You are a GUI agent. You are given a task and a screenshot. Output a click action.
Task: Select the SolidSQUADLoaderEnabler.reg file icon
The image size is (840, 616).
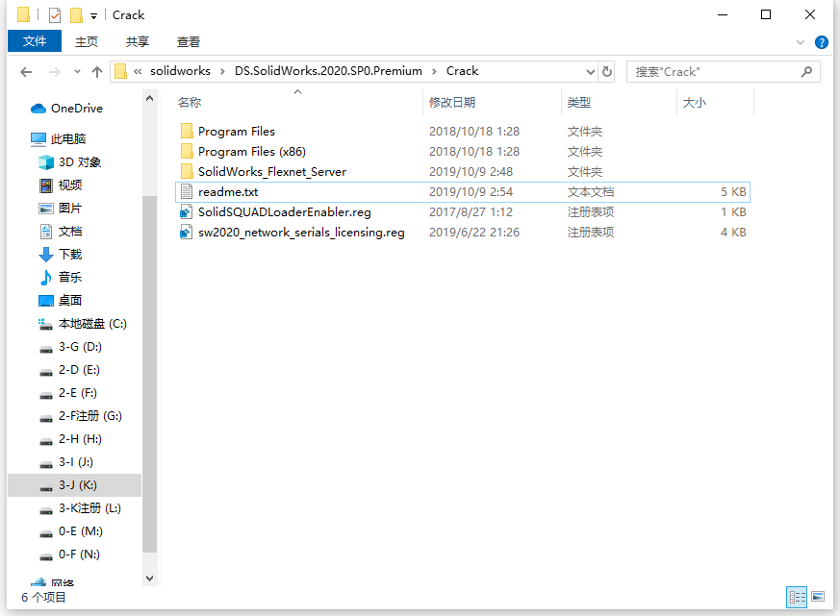coord(187,212)
